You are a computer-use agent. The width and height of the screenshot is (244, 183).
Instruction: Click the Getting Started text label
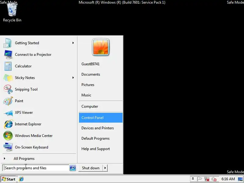pos(27,43)
